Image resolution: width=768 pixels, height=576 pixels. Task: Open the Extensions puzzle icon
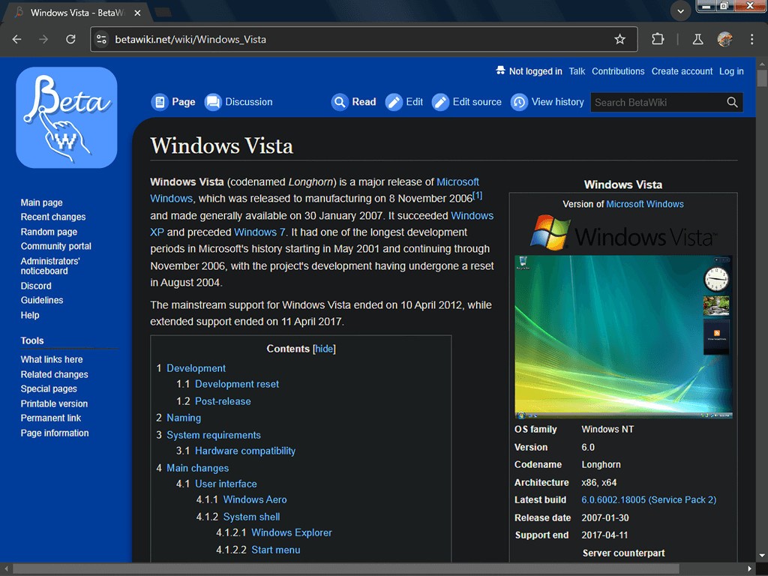click(658, 39)
